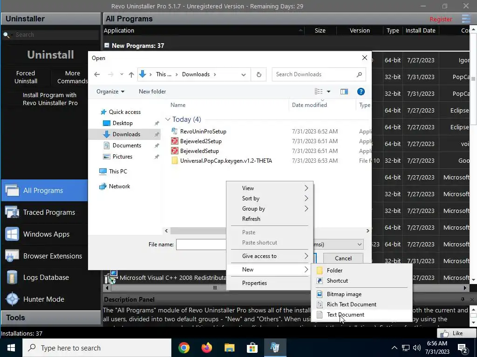This screenshot has width=477, height=357.
Task: Open the Logs Database module
Action: 44,278
